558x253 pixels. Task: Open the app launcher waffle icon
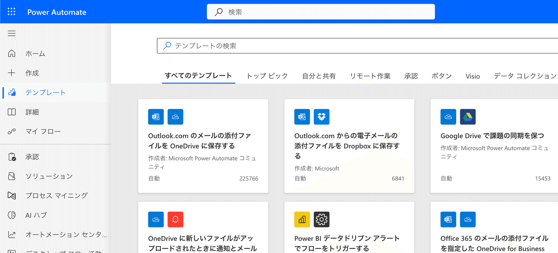click(12, 12)
